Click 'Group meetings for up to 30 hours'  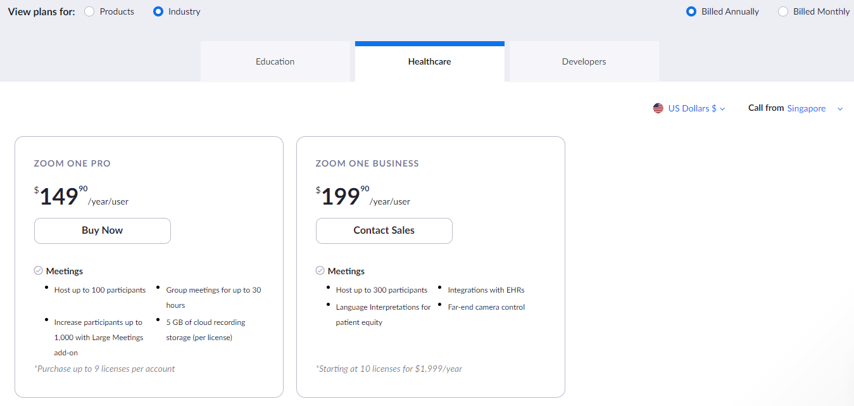213,298
